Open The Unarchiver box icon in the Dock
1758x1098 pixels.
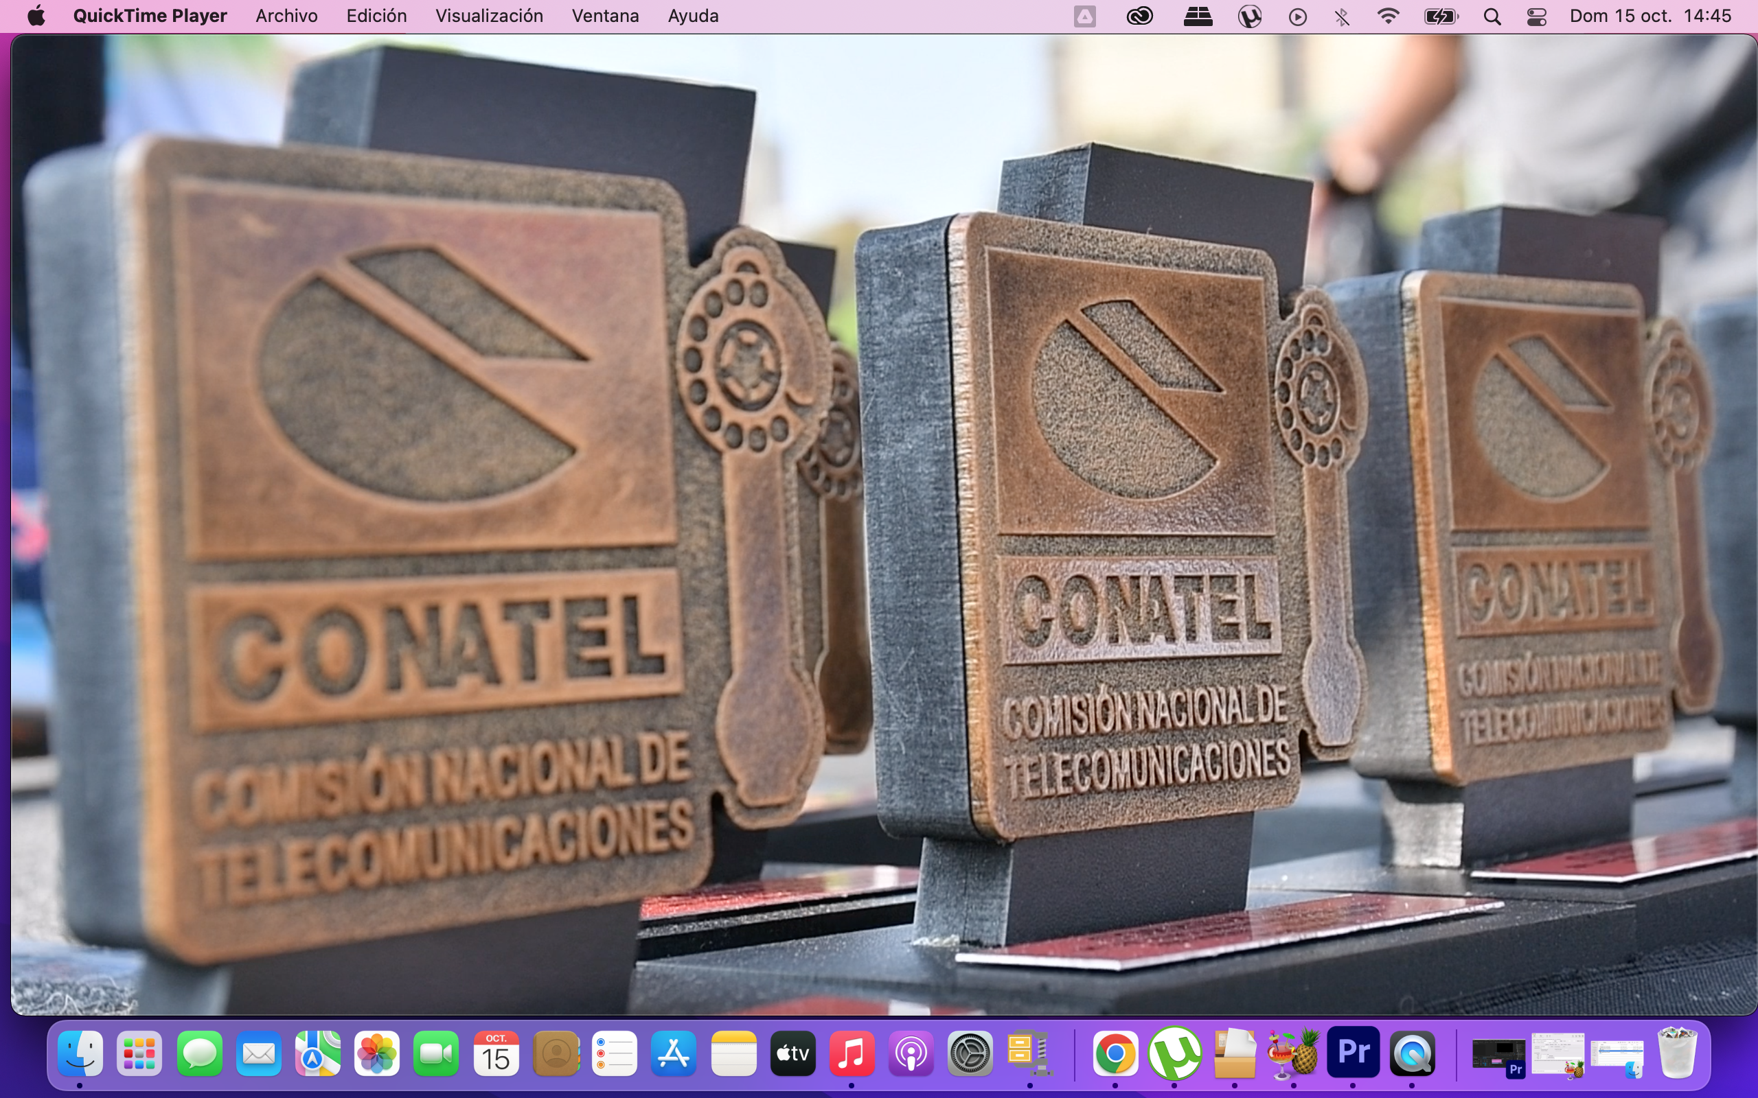coord(1235,1053)
